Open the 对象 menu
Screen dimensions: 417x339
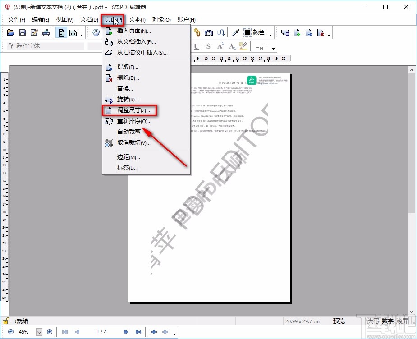point(161,19)
